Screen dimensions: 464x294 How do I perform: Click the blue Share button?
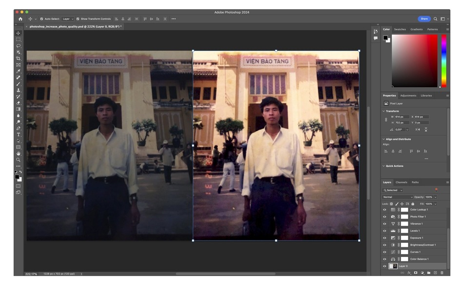click(424, 19)
